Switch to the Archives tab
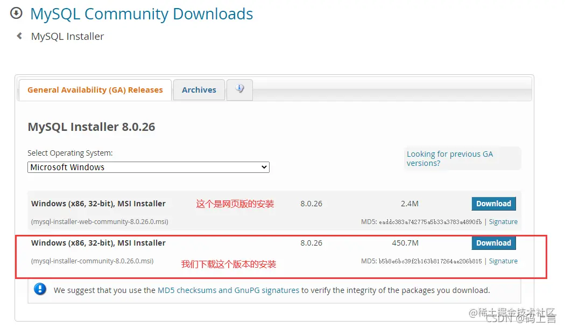 pos(199,90)
